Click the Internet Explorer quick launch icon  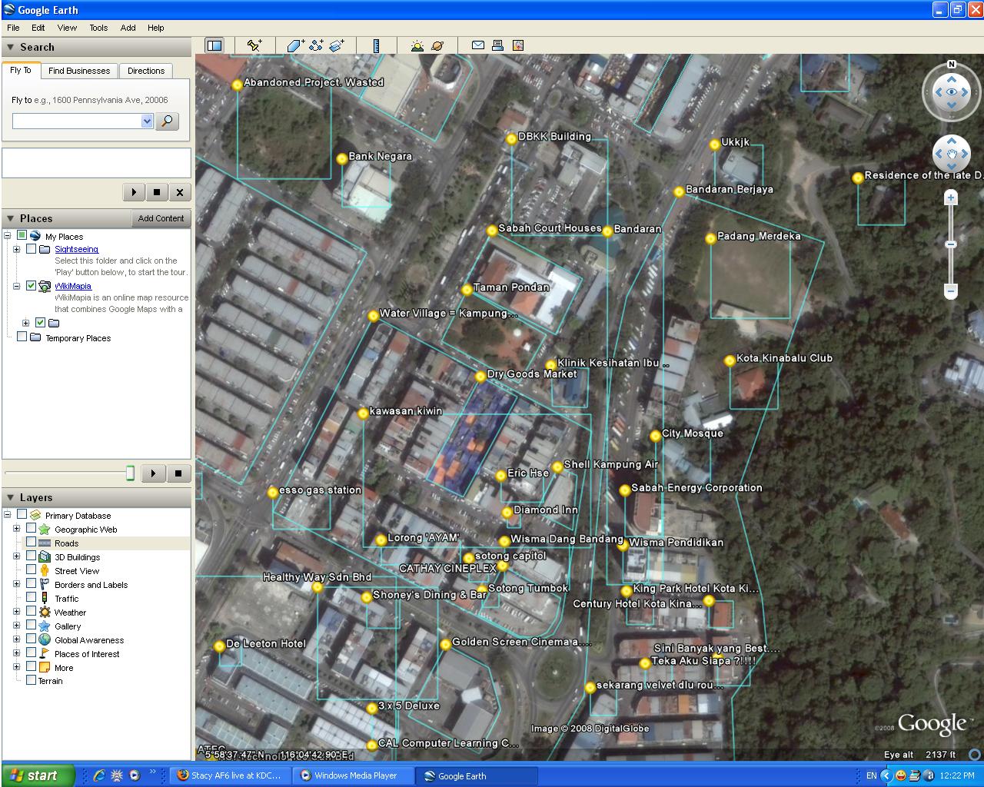tap(99, 775)
